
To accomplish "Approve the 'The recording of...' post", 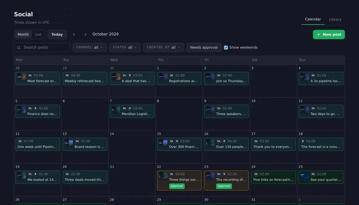I will (224, 186).
